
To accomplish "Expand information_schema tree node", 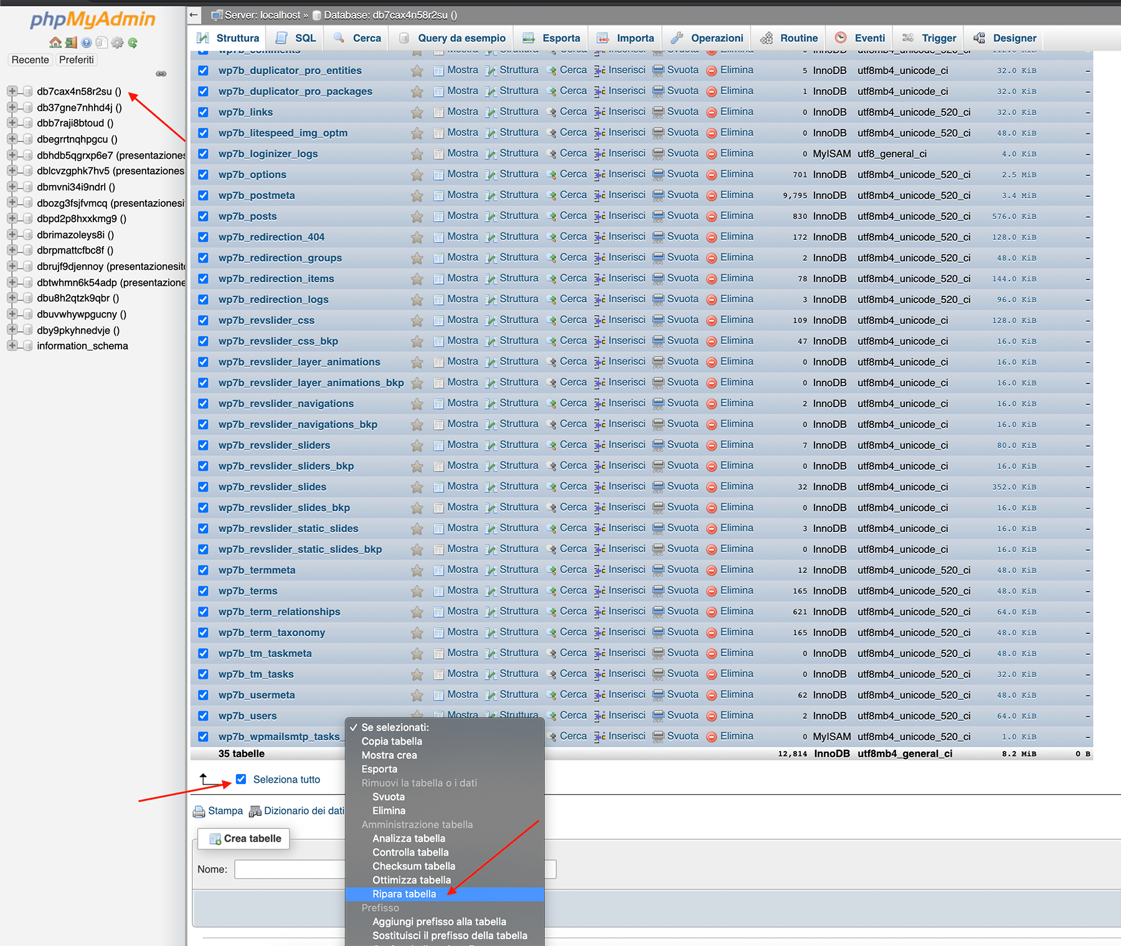I will [12, 346].
